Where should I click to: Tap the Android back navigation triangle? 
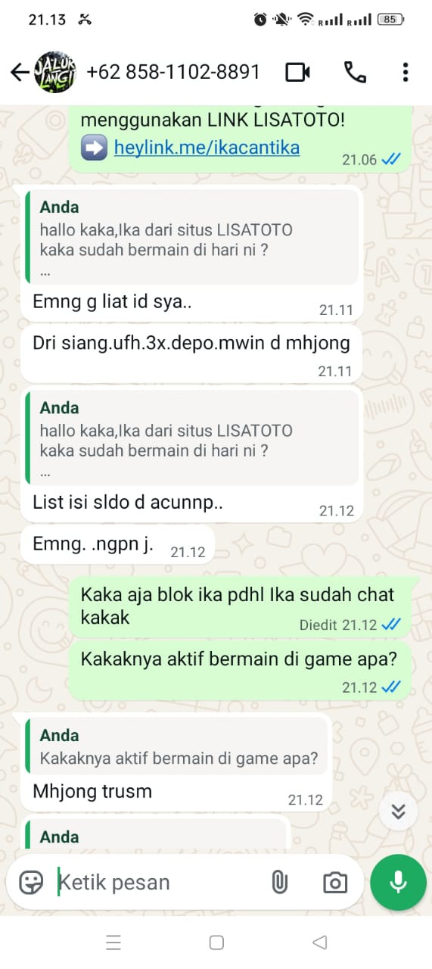(320, 943)
